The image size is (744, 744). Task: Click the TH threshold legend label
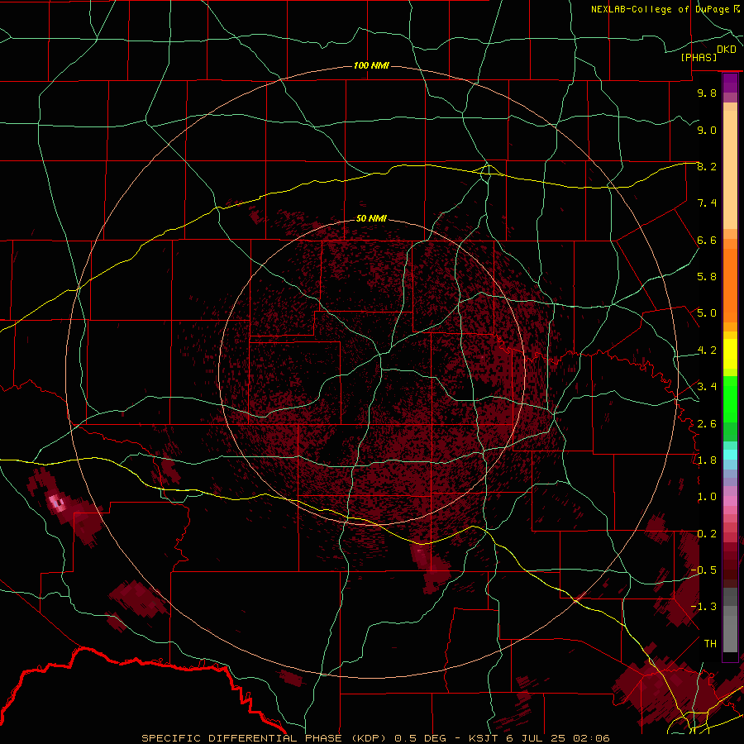[710, 644]
